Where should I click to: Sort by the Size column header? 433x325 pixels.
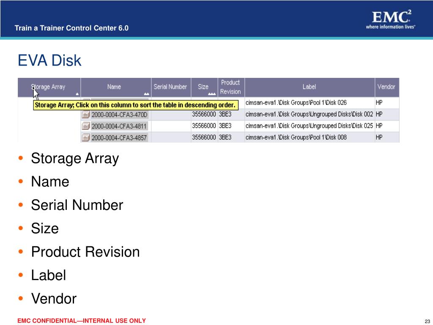(x=204, y=87)
